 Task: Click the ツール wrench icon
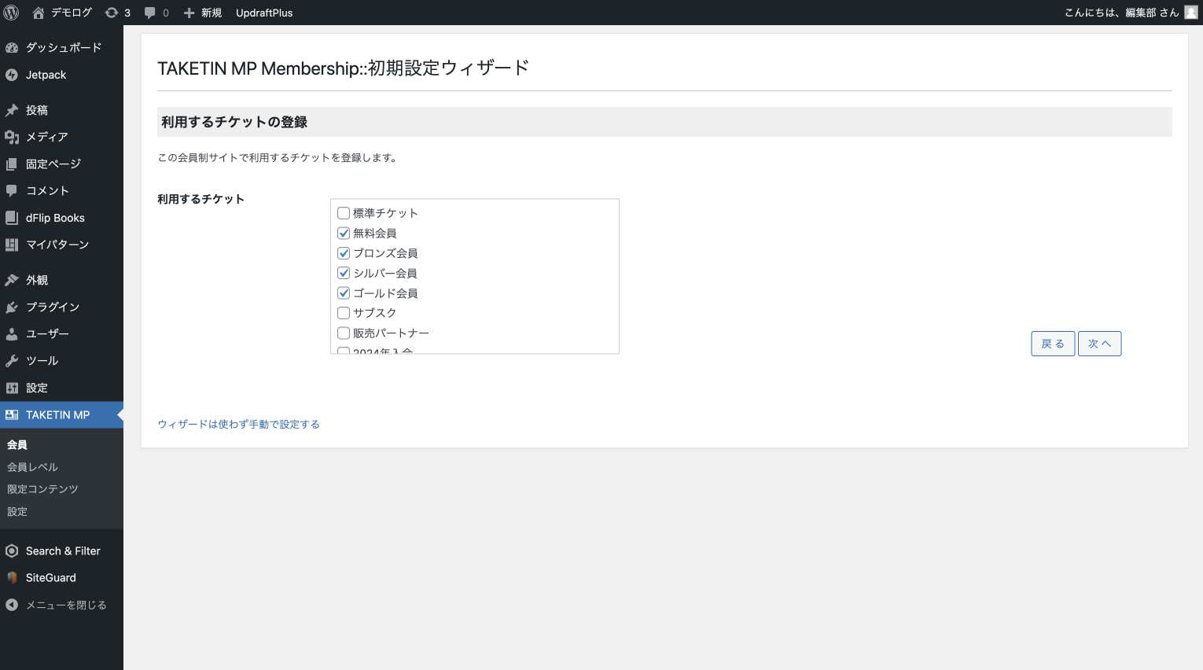tap(12, 361)
